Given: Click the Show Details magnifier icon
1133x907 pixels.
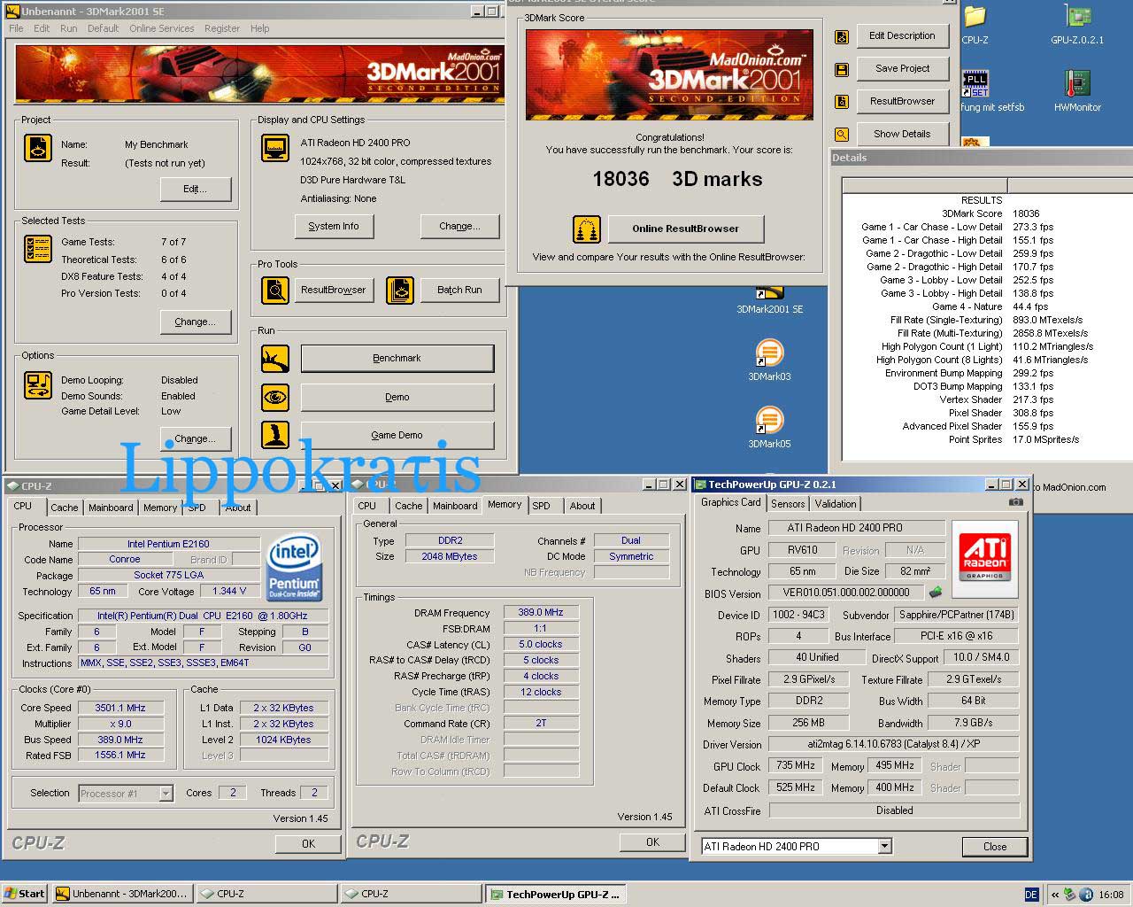Looking at the screenshot, I should click(842, 135).
